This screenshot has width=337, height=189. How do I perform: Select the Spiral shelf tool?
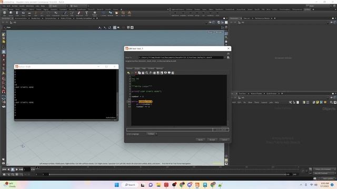tap(123, 14)
